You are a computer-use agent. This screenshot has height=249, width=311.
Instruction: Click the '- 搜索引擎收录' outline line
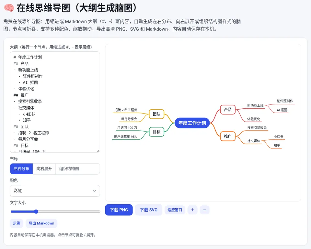28,101
